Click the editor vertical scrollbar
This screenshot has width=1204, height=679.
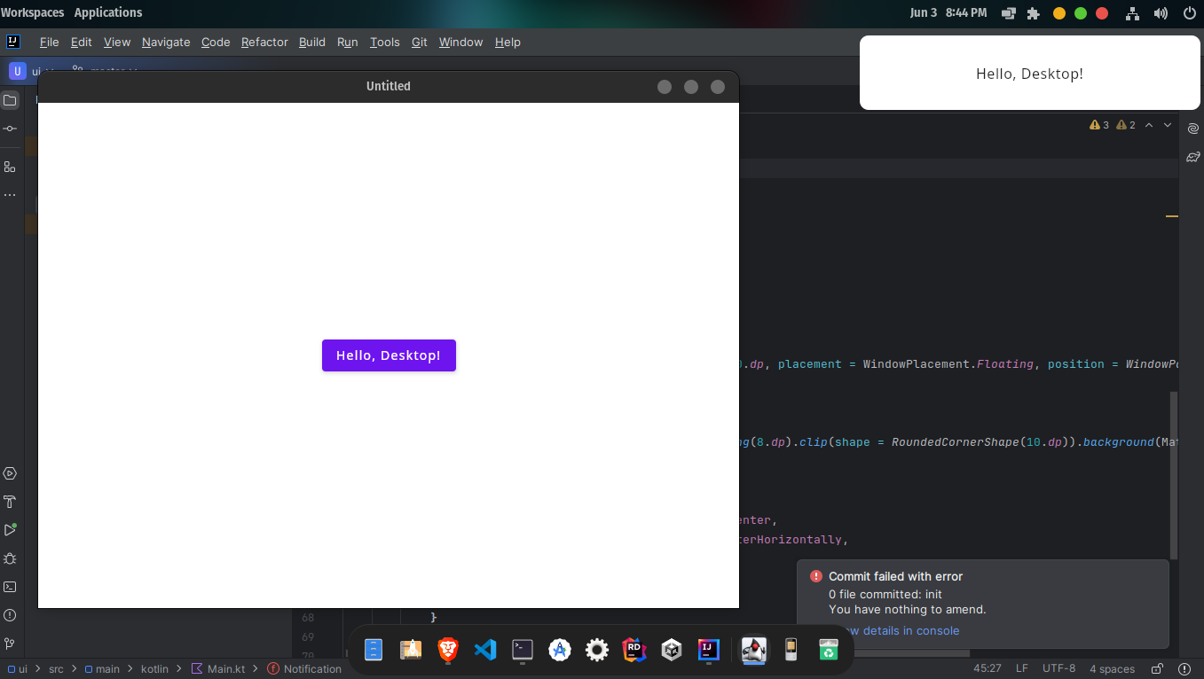click(1174, 475)
